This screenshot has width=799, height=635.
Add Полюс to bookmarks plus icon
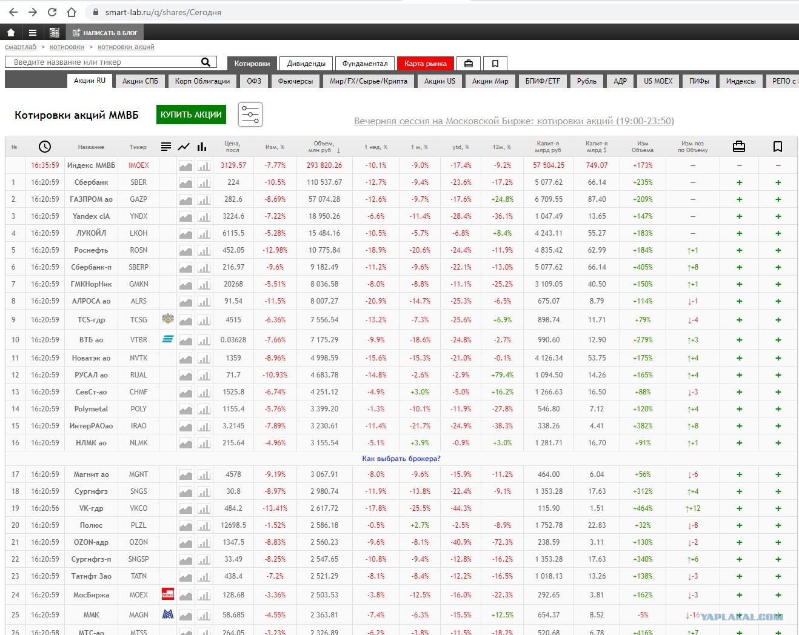(x=778, y=525)
